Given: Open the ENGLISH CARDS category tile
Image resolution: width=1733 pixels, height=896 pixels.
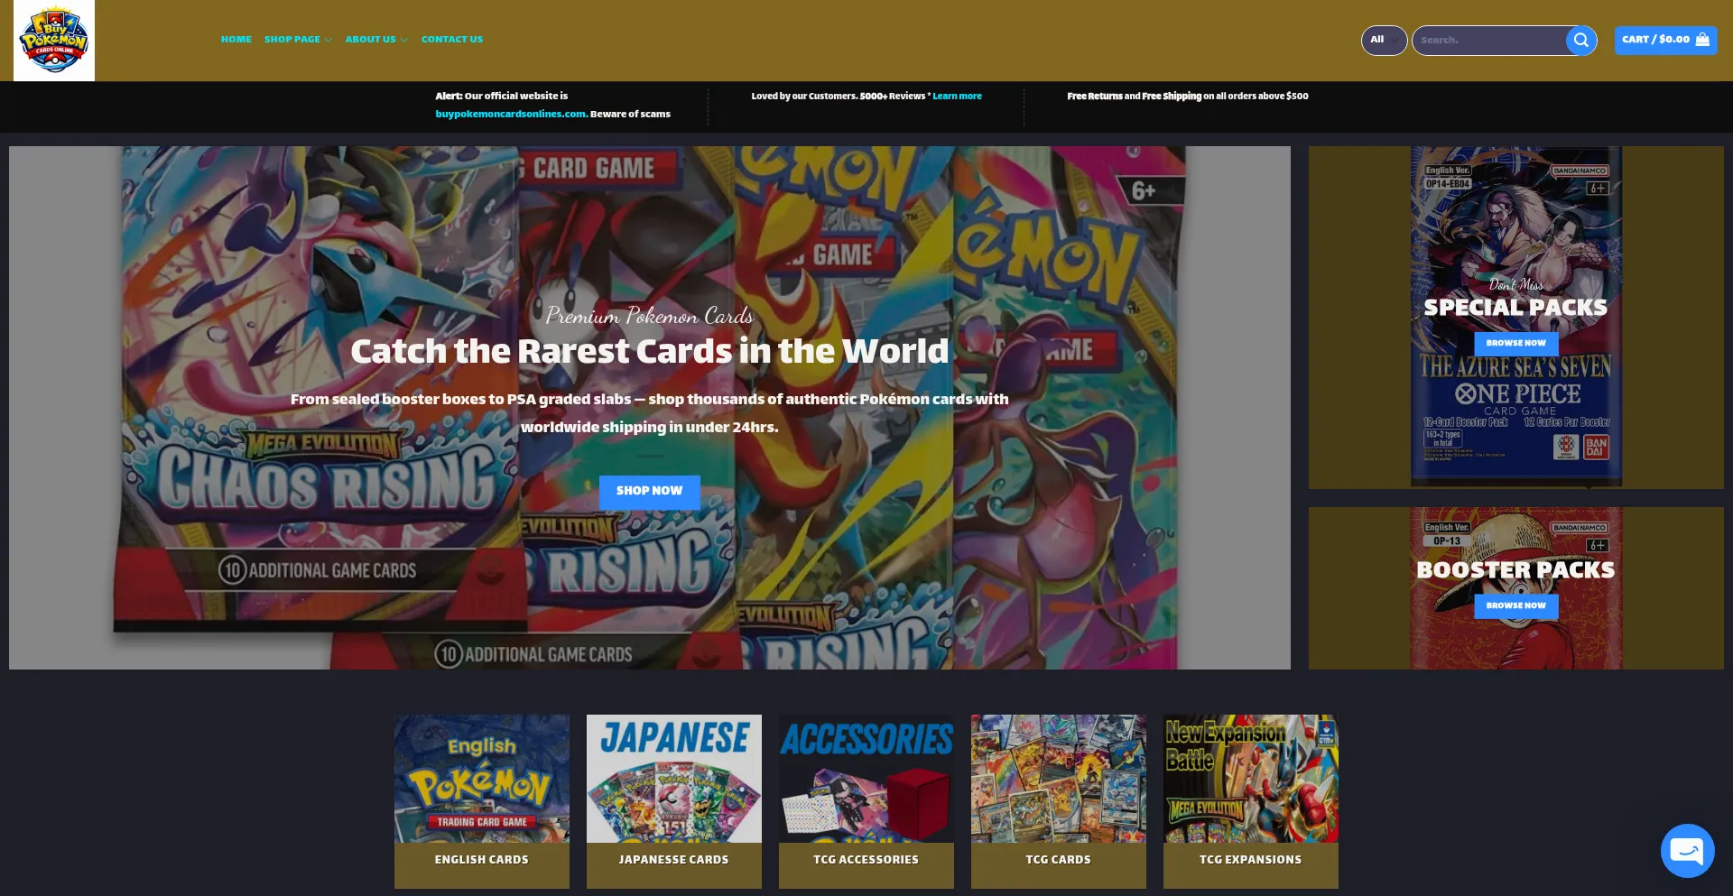Looking at the screenshot, I should click(482, 801).
